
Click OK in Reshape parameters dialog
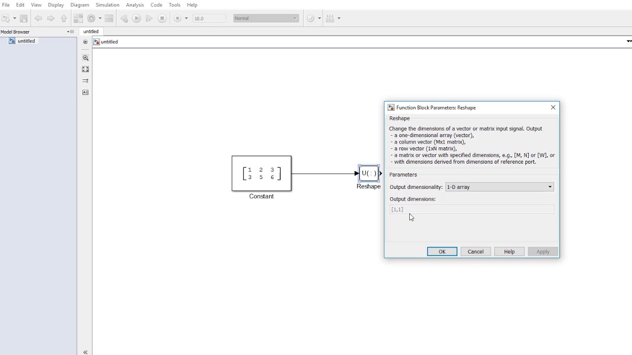click(442, 251)
